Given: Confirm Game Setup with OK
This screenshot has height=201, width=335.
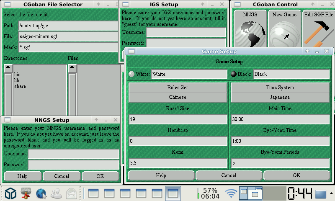Looking at the screenshot, I should [x=296, y=175].
